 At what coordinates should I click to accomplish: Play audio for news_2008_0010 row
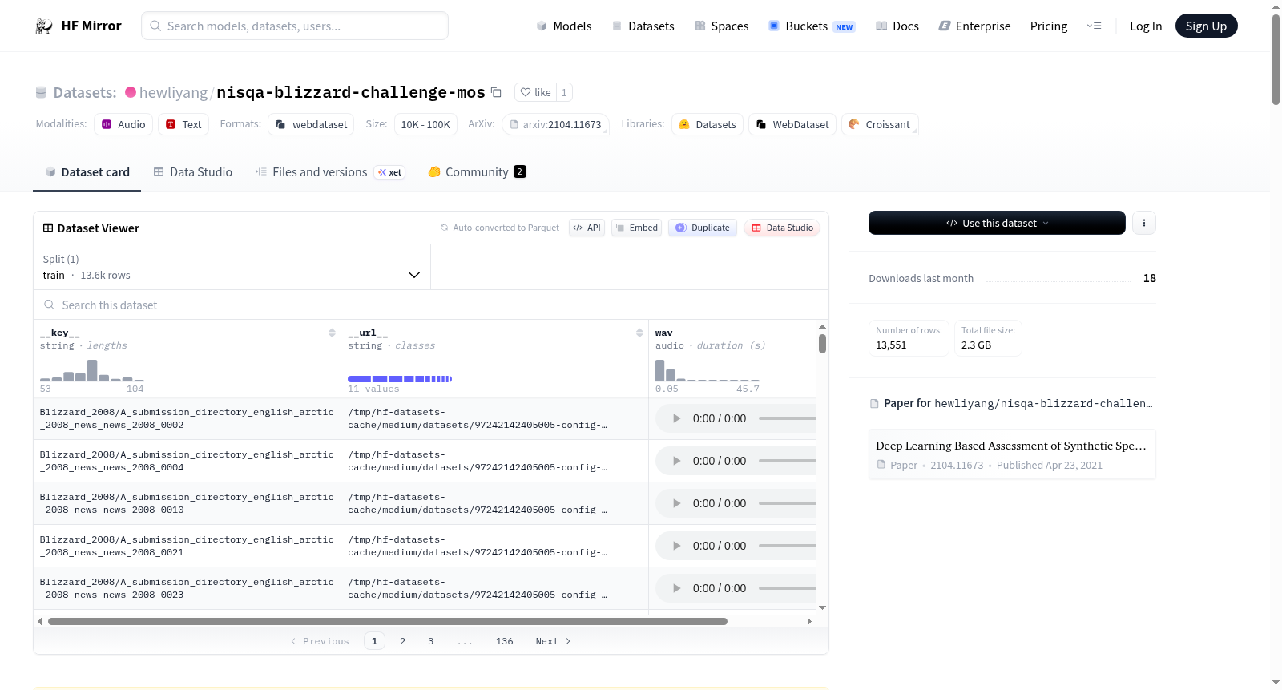tap(676, 503)
